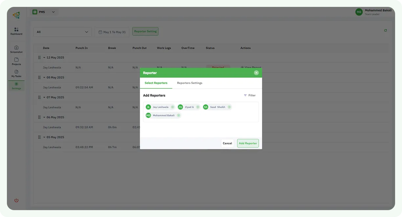Click the Break column header
402x217 pixels.
(x=112, y=48)
